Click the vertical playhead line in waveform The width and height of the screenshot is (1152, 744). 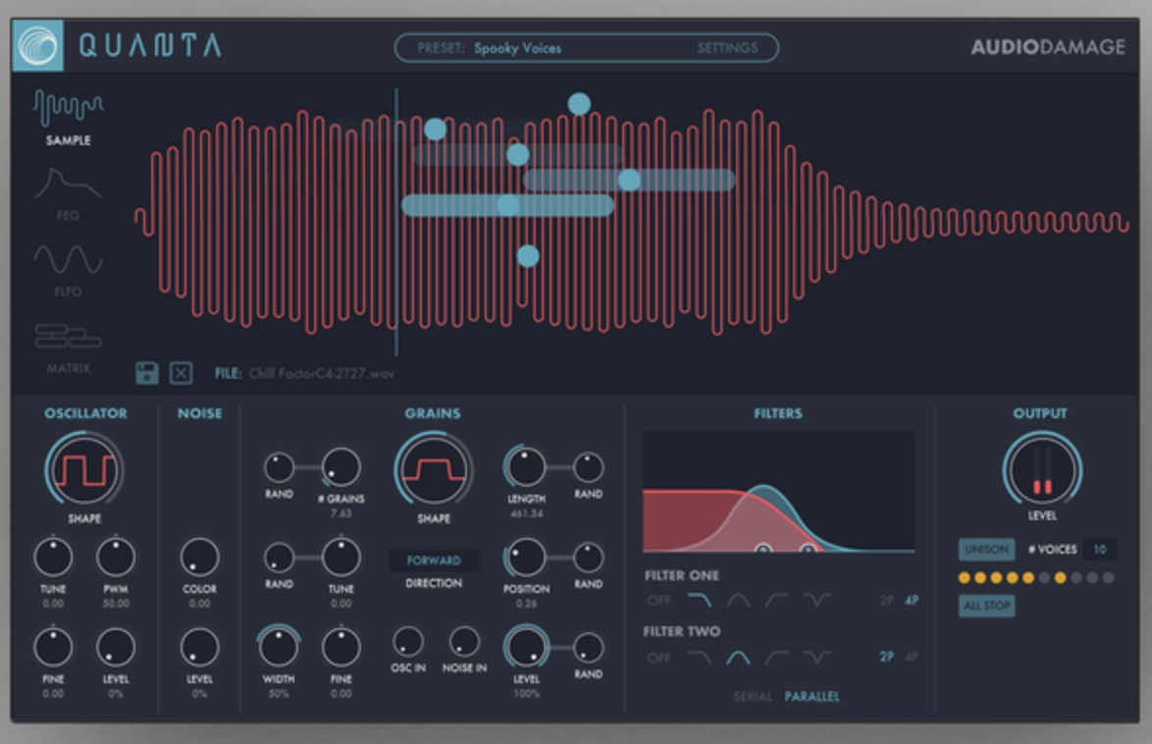click(396, 222)
